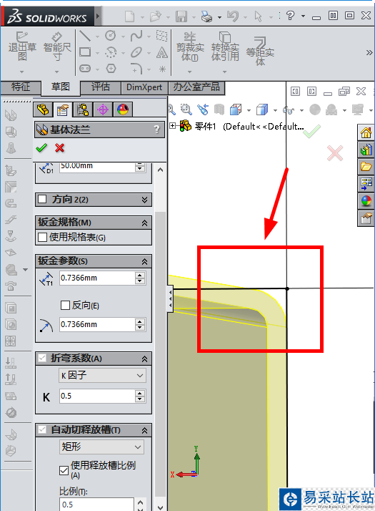375x511 pixels.
Task: Open the FeatureManager design tree tab
Action: (43, 109)
